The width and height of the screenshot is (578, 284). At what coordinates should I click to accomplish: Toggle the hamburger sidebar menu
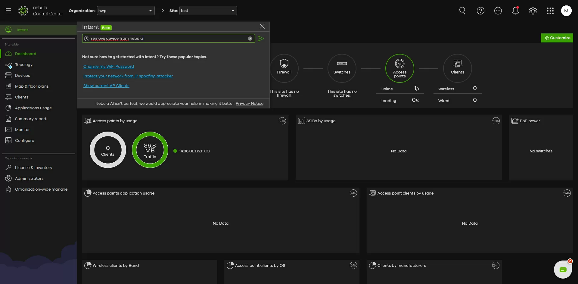(x=8, y=11)
